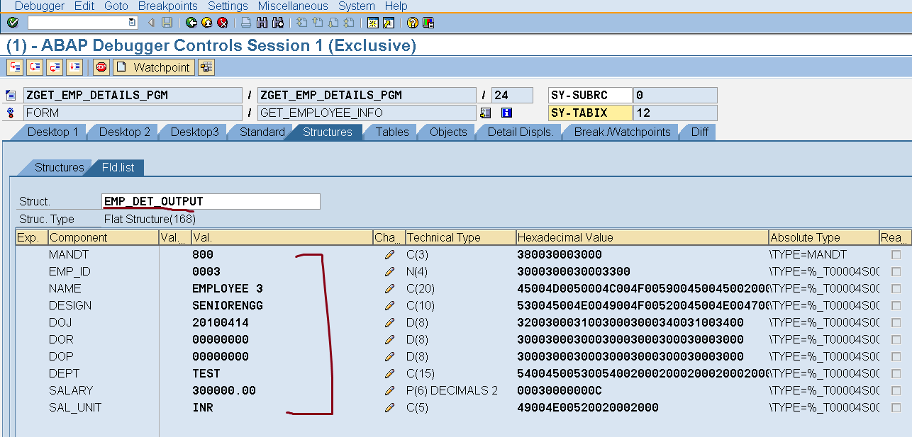912x437 pixels.
Task: Click the Find binoculars icon in the toolbar
Action: coord(261,22)
